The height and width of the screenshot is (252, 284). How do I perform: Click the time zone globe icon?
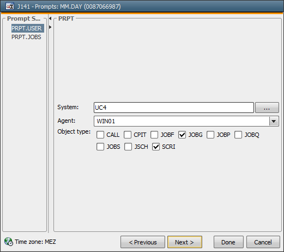click(9, 242)
